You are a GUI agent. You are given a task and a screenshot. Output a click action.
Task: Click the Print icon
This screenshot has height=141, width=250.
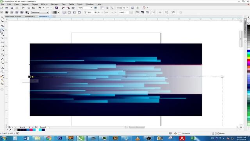point(17,8)
